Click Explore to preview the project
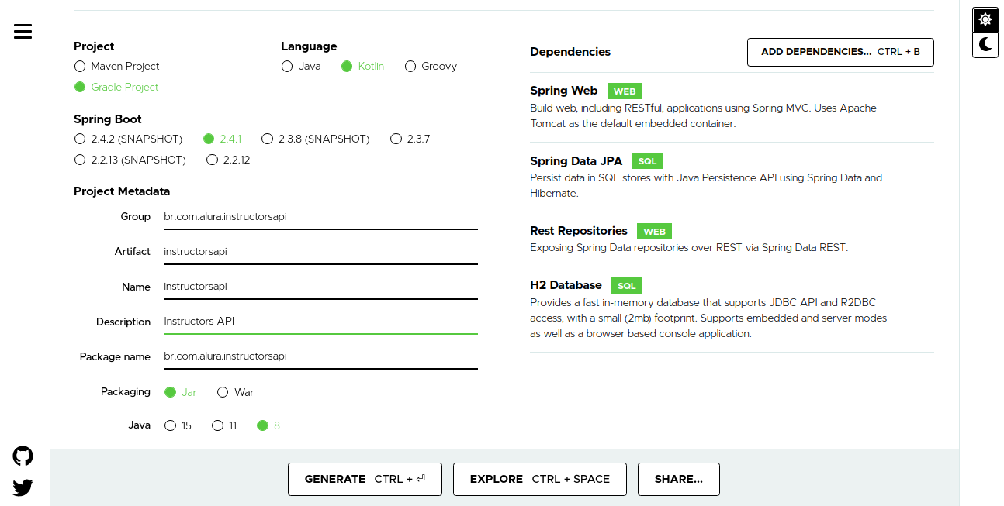 pyautogui.click(x=539, y=479)
